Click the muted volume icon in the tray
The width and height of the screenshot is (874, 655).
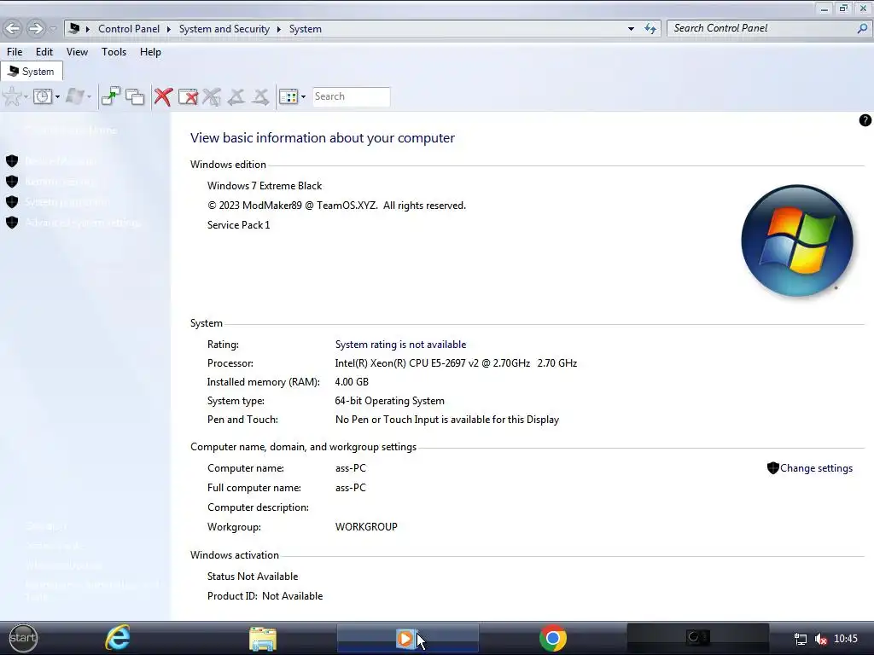(820, 639)
